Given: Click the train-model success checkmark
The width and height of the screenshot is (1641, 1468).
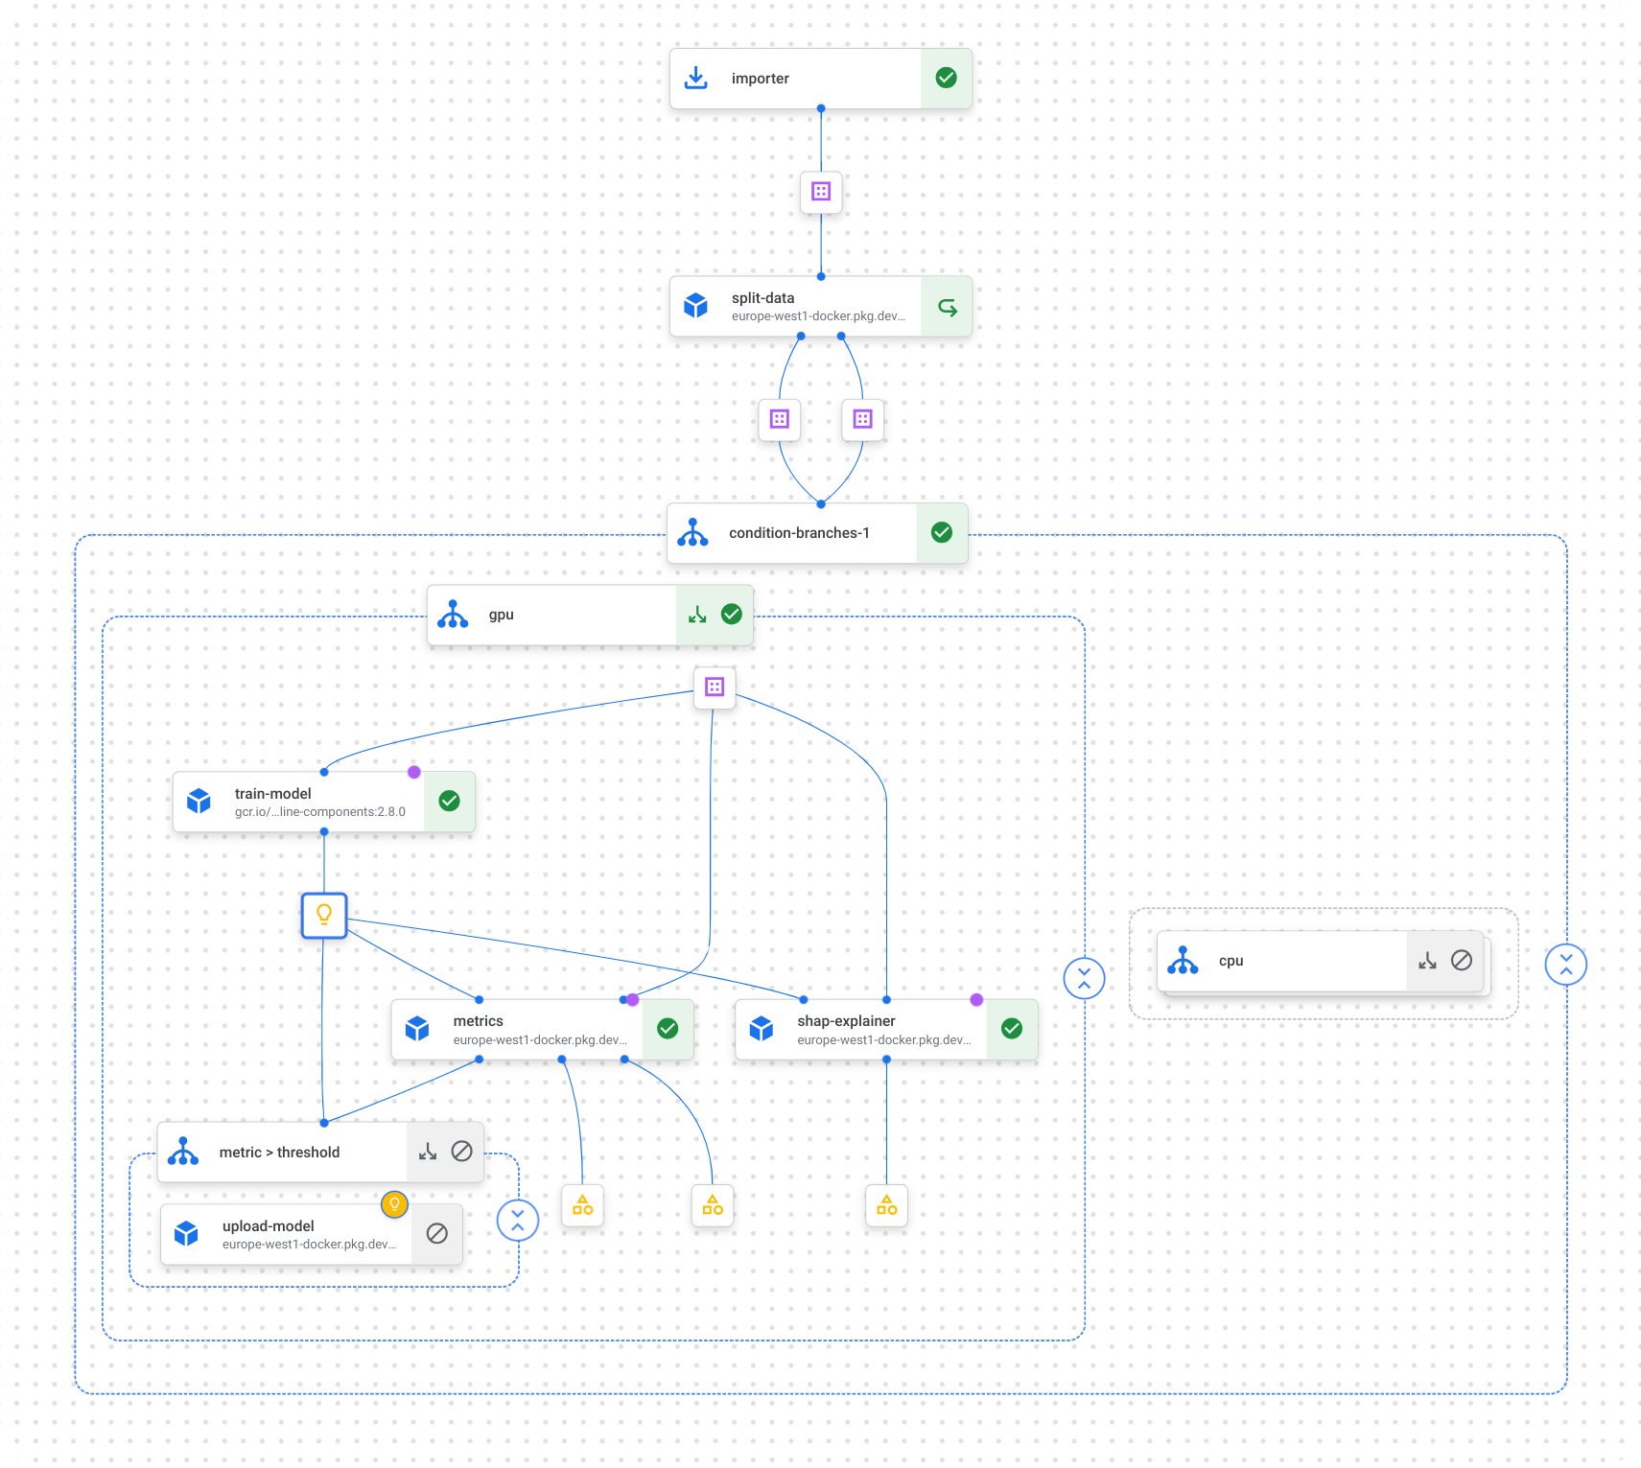Looking at the screenshot, I should tap(449, 801).
